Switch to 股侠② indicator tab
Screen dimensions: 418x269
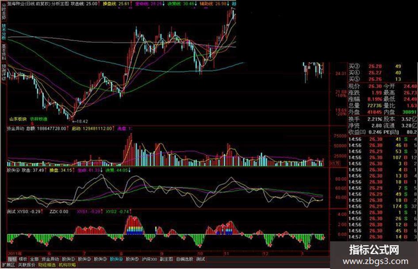click(x=84, y=259)
